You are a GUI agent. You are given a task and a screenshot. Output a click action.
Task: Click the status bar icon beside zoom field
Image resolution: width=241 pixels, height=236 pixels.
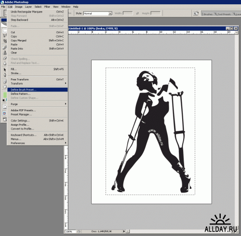(x=79, y=231)
